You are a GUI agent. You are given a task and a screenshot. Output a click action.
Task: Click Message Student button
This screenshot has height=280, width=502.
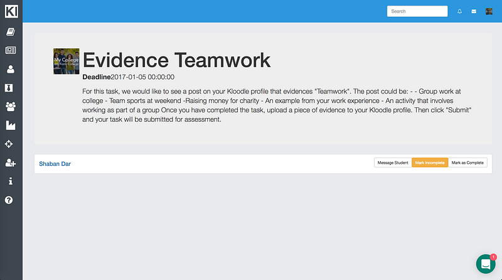pos(393,163)
